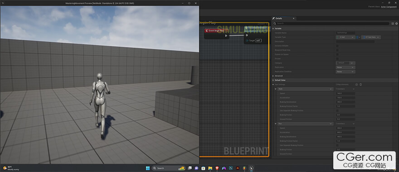399x172 pixels.
Task: Open the Actor Component parent class link
Action: [389, 7]
